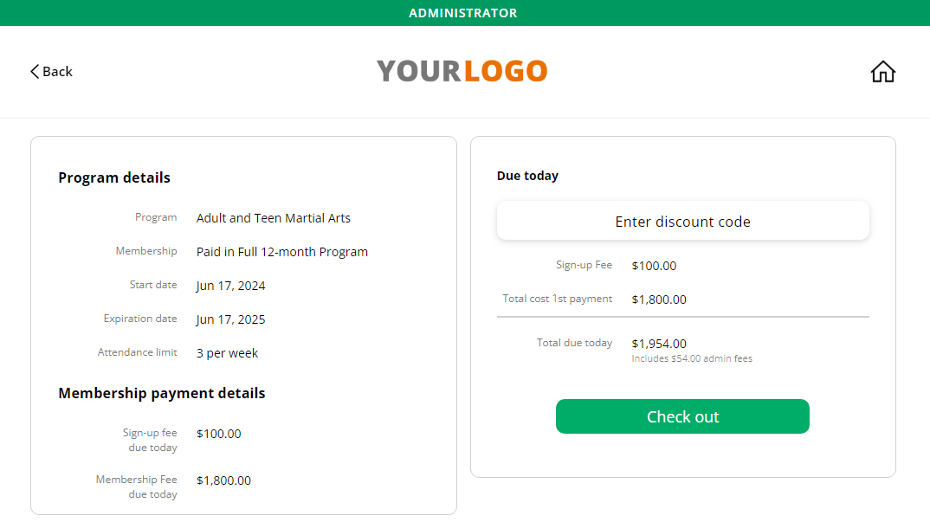930x522 pixels.
Task: Click the Includes $54.00 admin fees note
Action: [692, 358]
